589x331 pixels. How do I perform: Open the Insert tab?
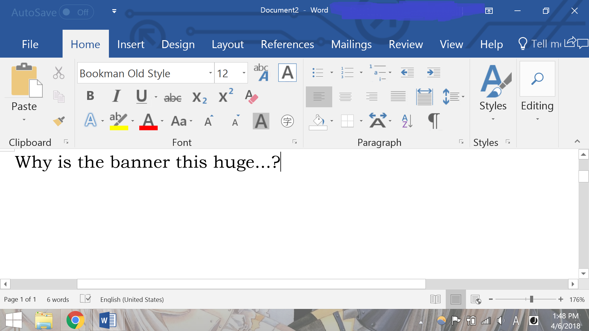tap(130, 44)
